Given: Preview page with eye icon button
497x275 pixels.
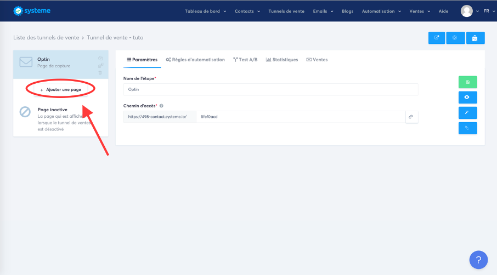Looking at the screenshot, I should (x=467, y=97).
